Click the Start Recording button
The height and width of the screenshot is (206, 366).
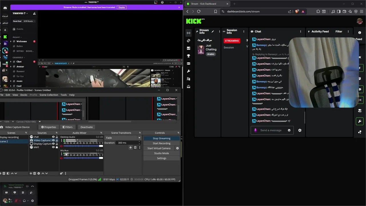[162, 143]
